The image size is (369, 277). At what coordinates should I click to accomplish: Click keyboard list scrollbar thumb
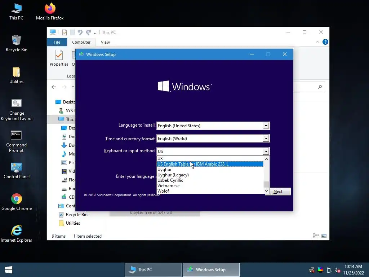coord(266,184)
